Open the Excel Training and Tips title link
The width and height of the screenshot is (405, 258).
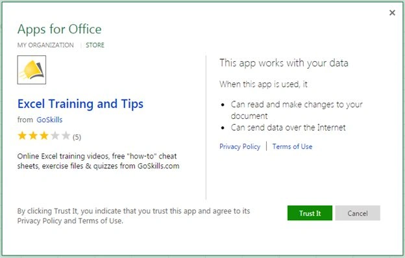80,104
